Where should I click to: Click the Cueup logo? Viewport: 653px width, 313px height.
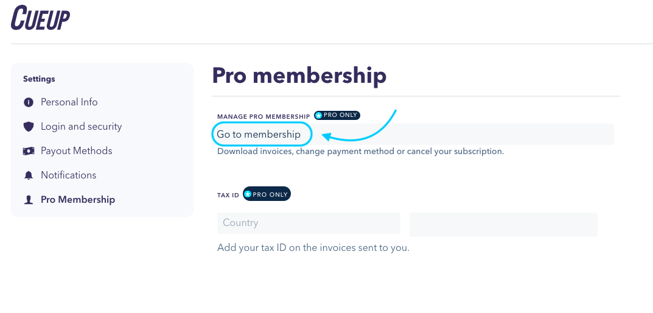[40, 18]
